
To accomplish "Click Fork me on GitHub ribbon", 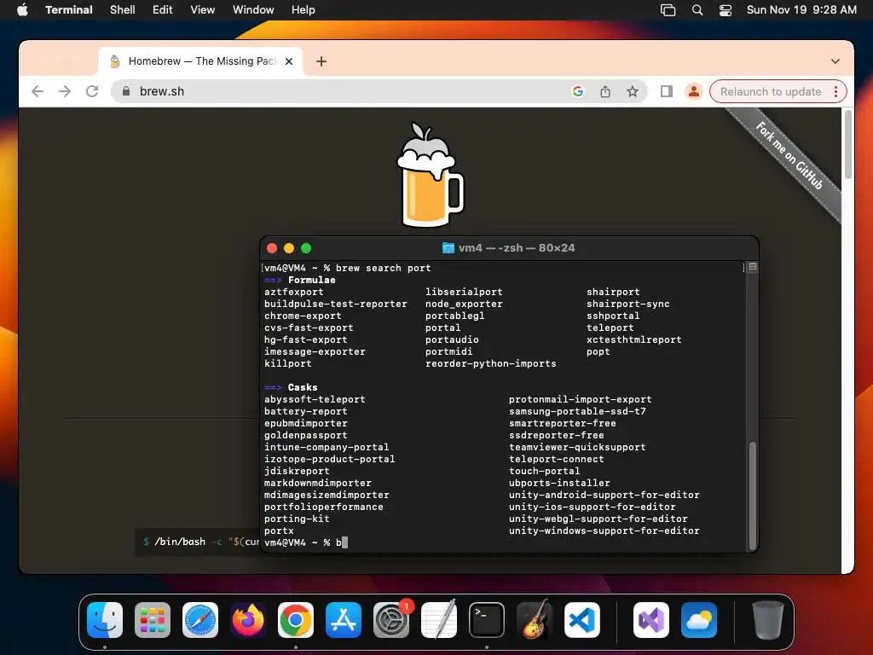I will click(x=789, y=156).
